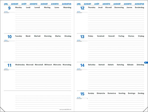Open the website address at the page bottom

coord(65,110)
